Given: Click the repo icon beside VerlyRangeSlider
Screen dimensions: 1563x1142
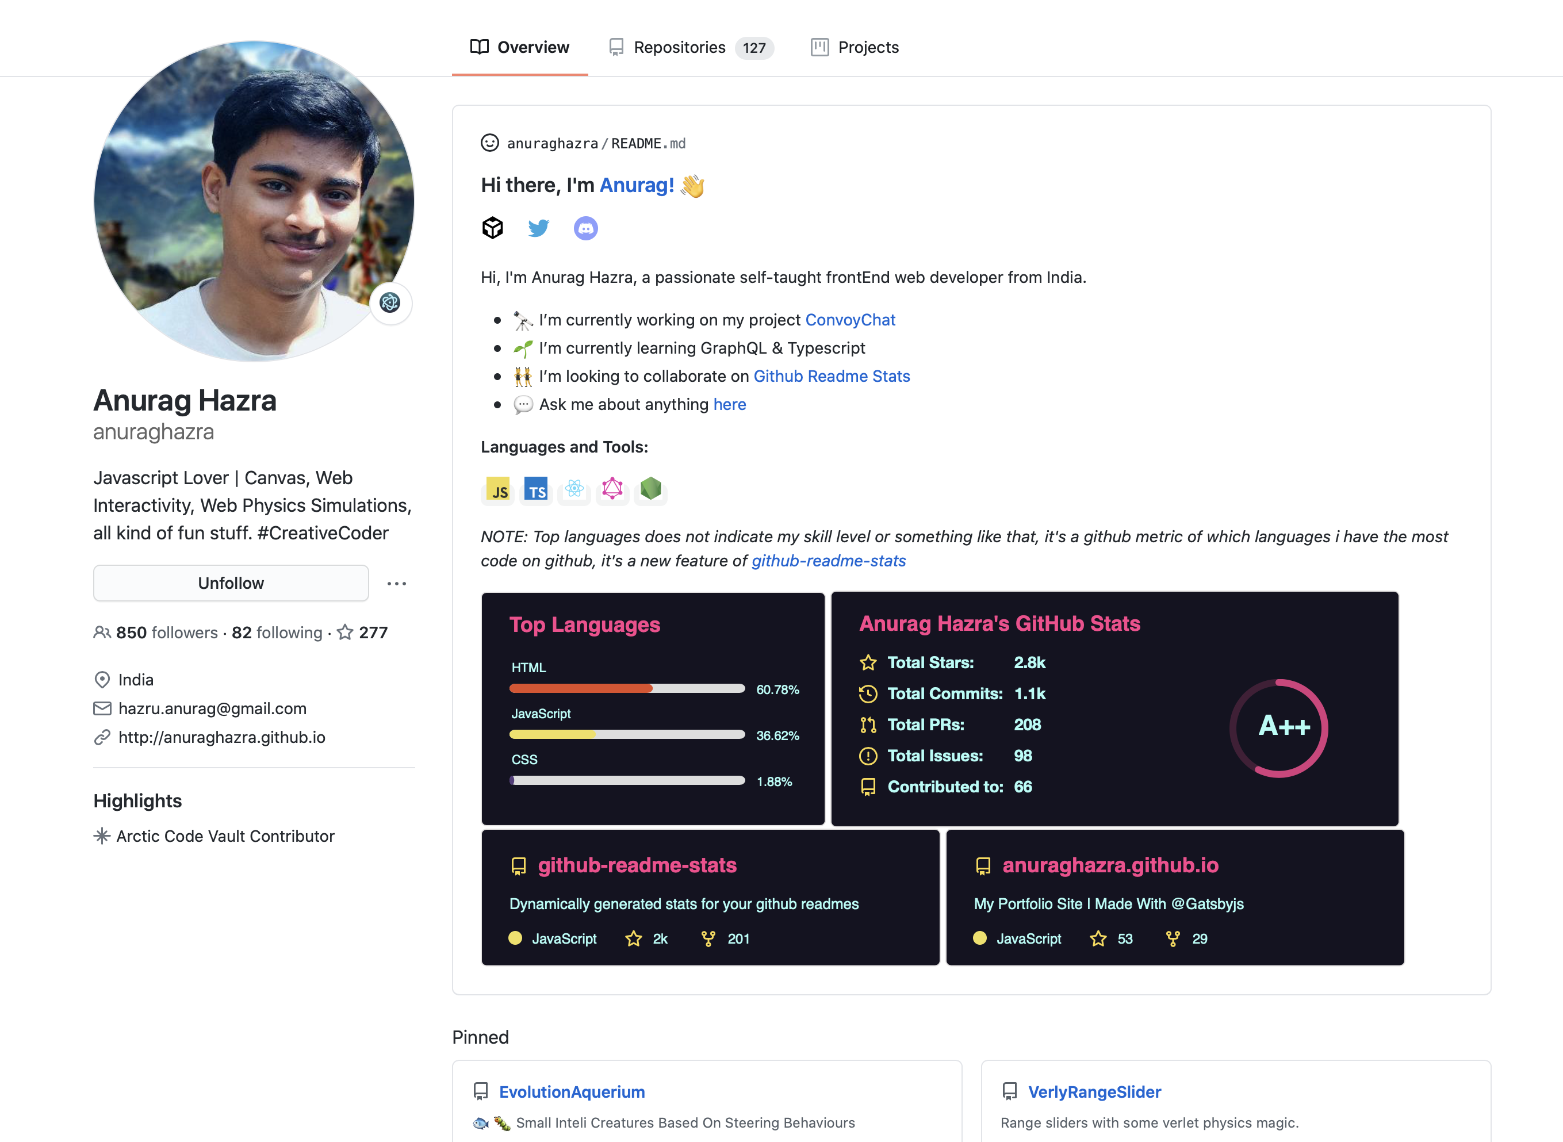Looking at the screenshot, I should click(x=1009, y=1091).
